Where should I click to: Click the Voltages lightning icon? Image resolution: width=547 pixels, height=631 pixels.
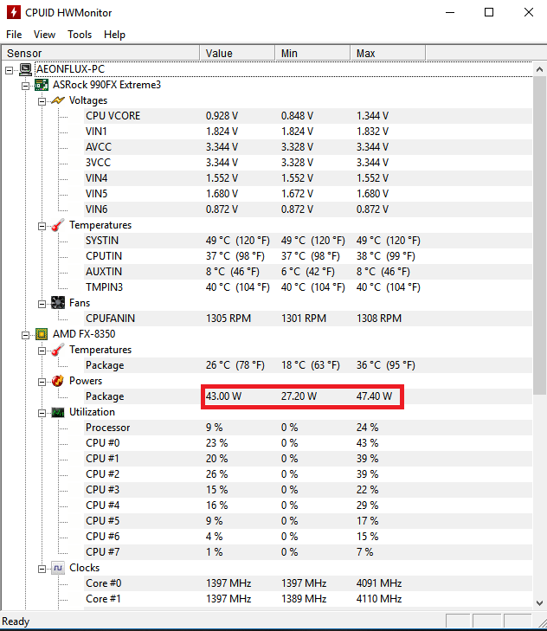(x=58, y=100)
